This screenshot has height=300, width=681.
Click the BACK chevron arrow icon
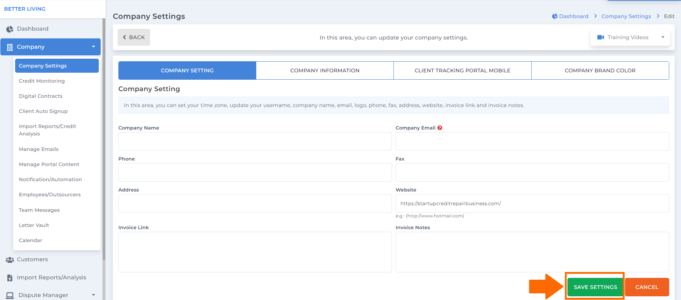tap(125, 37)
